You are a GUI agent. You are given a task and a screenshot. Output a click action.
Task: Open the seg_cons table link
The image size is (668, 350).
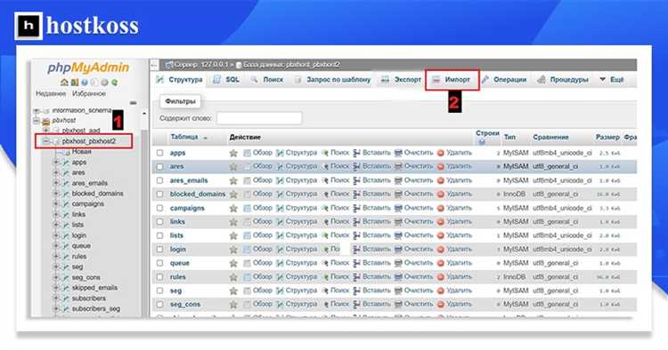click(185, 304)
